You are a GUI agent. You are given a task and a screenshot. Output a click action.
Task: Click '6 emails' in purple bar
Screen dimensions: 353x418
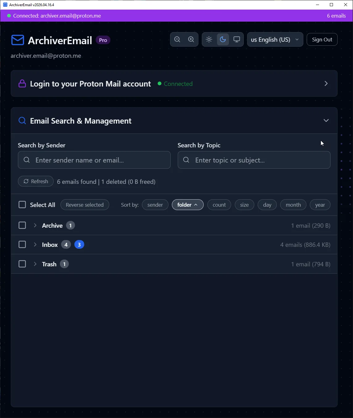pos(336,16)
